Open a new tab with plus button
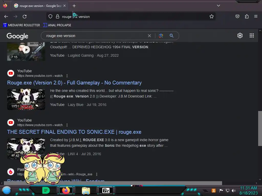 74,6
